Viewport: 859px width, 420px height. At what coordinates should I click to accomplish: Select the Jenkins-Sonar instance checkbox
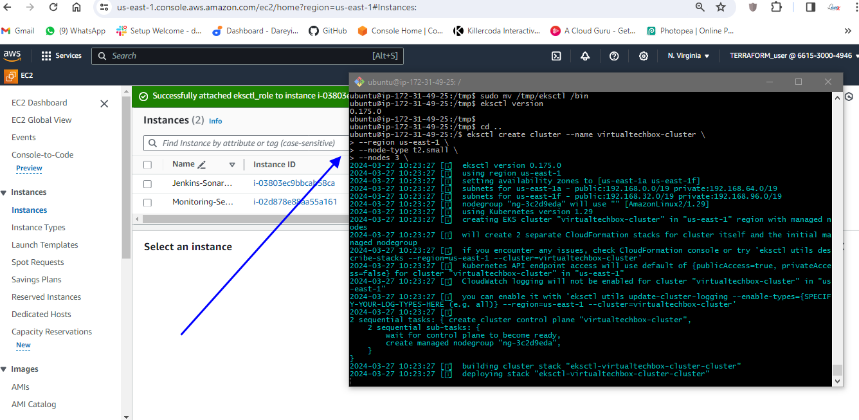(148, 183)
